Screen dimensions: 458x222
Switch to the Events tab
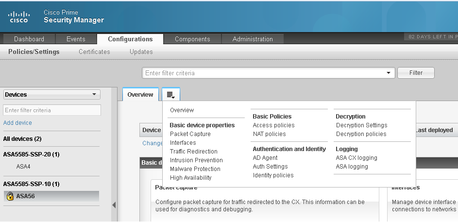[76, 39]
